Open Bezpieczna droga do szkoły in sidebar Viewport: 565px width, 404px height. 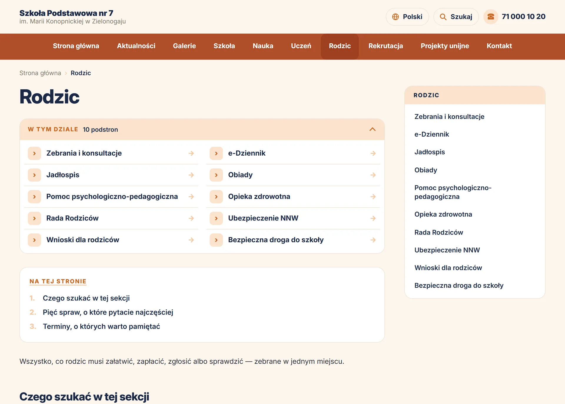click(459, 286)
